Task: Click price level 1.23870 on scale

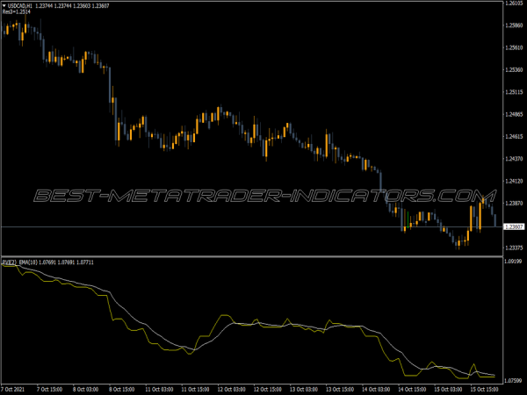Action: point(514,204)
